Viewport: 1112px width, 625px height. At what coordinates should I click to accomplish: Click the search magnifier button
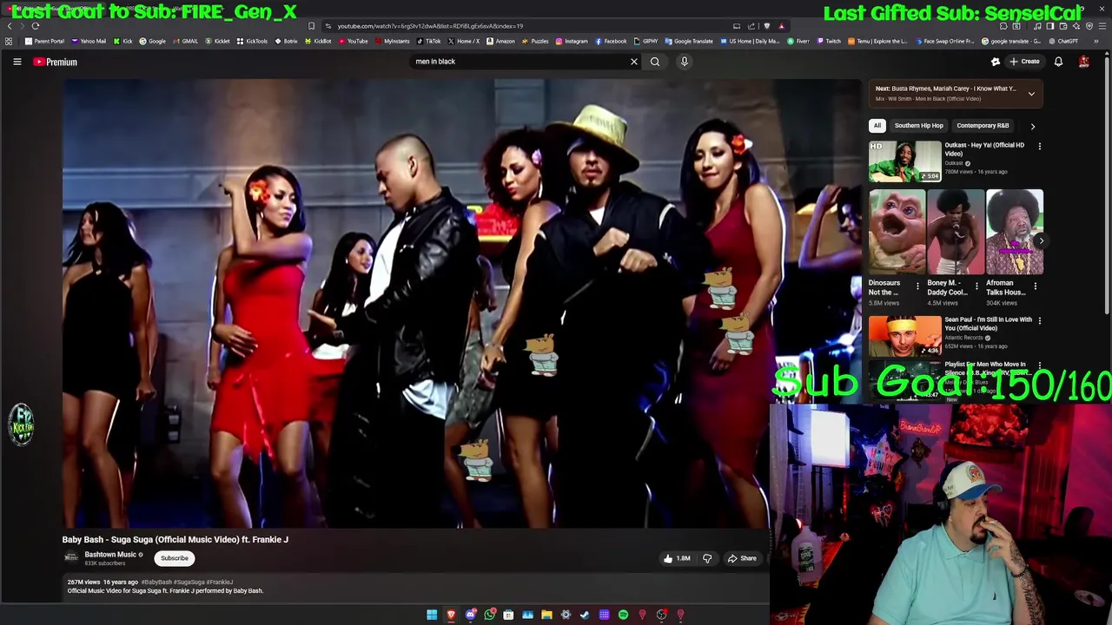(655, 62)
